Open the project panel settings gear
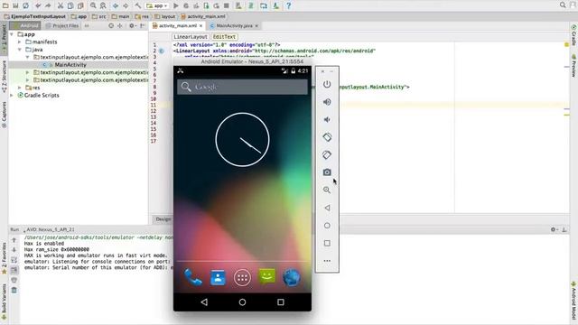The width and height of the screenshot is (578, 325). tap(132, 26)
